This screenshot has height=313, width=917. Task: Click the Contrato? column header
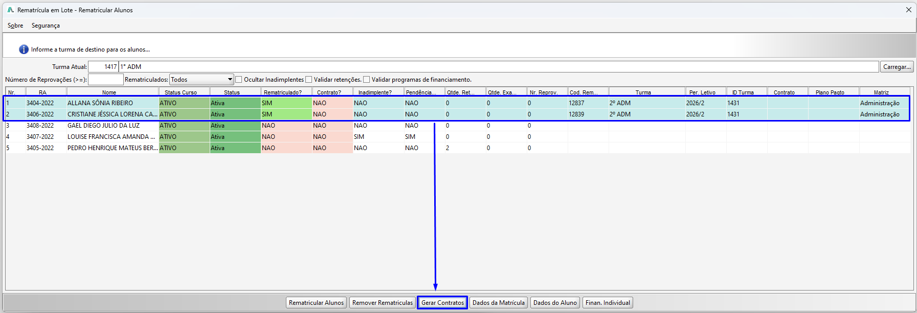coord(332,92)
